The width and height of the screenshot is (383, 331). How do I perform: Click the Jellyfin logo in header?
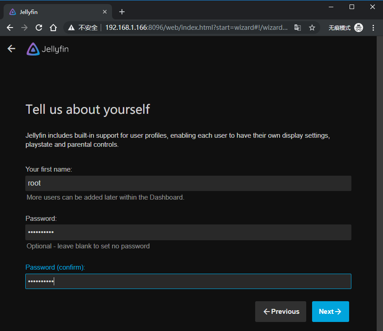tap(47, 49)
